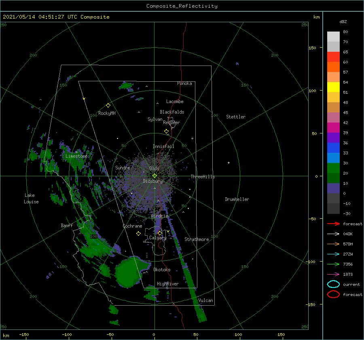Click the Innisfail label
364x340 pixels.
163,146
